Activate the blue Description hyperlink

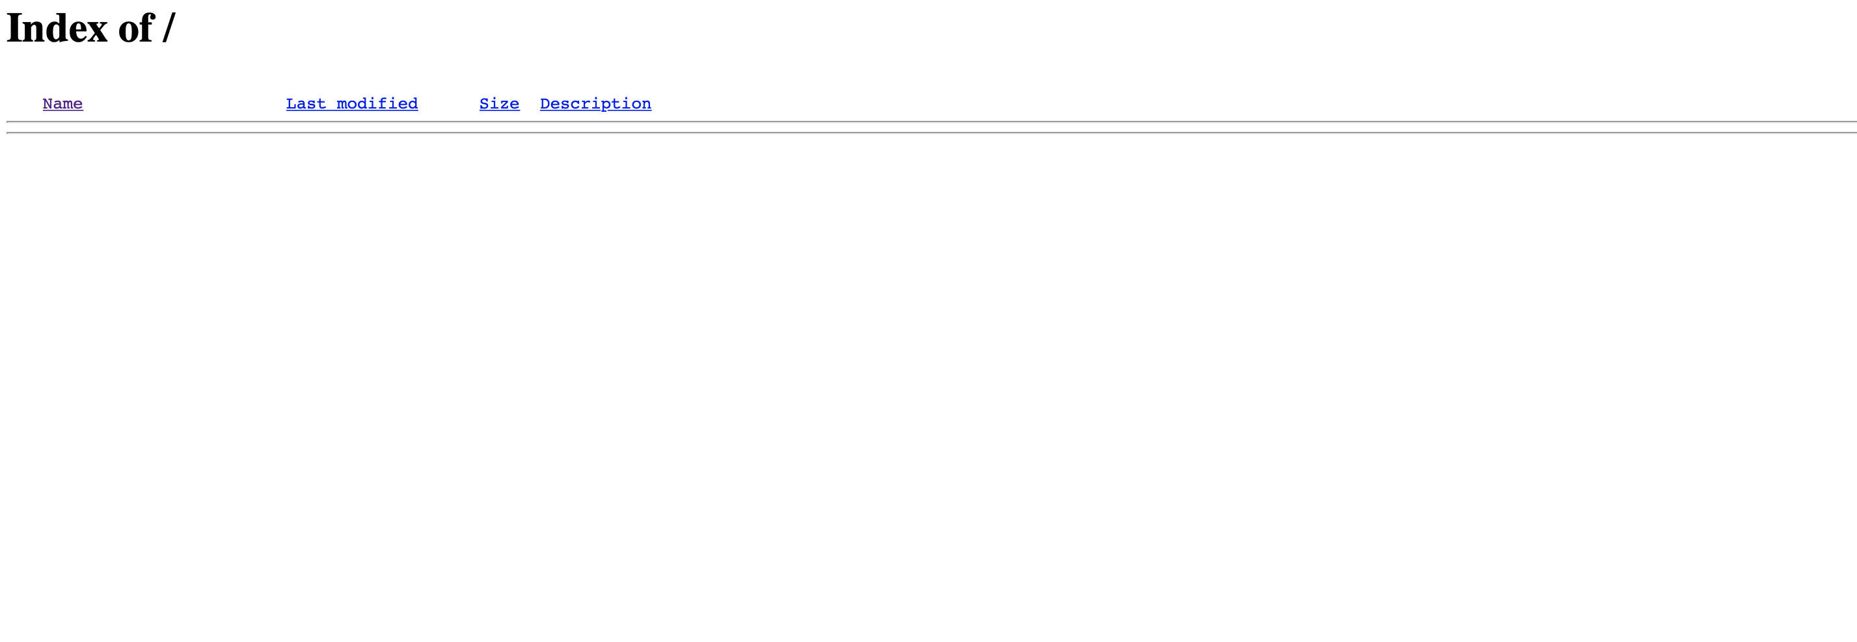pyautogui.click(x=595, y=103)
